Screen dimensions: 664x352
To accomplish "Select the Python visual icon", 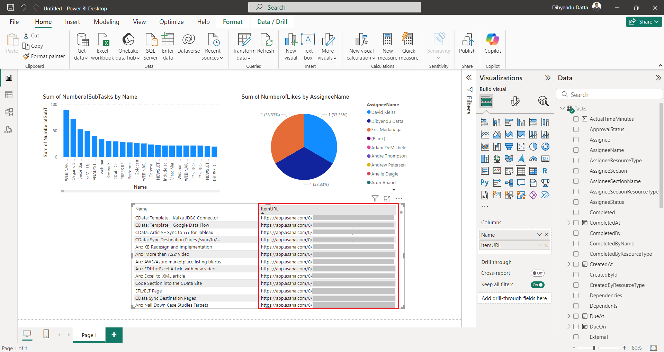I will [484, 183].
